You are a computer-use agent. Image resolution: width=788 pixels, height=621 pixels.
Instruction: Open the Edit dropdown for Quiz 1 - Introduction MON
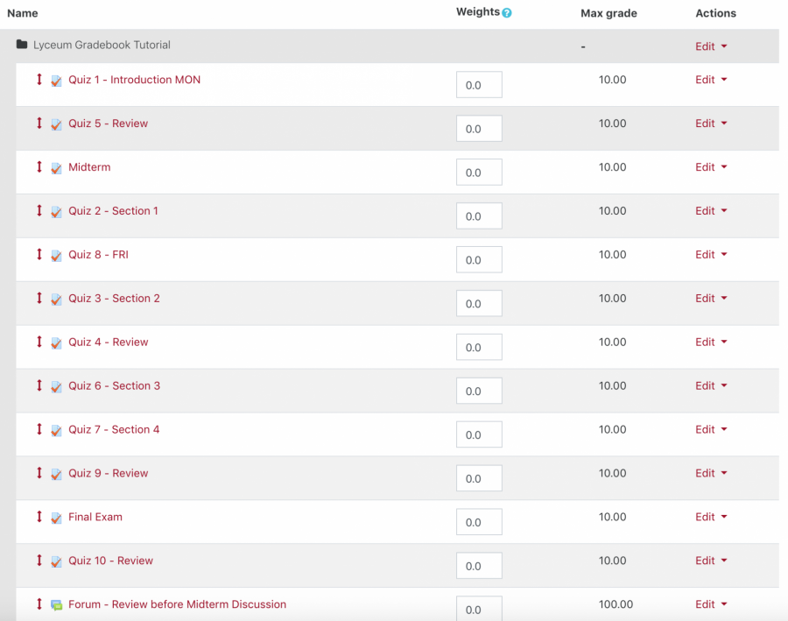point(711,80)
